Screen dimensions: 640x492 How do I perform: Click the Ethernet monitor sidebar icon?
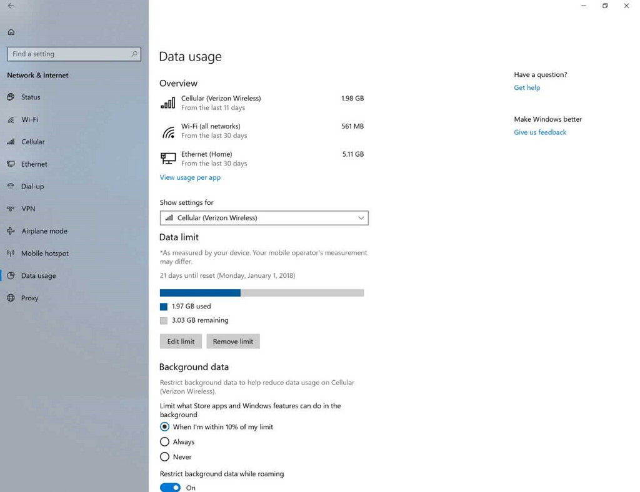click(11, 164)
